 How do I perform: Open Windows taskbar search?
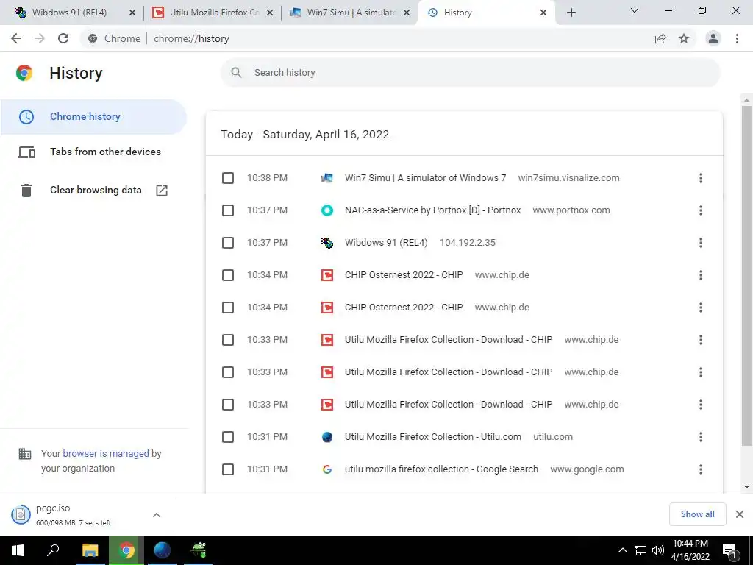(x=53, y=550)
